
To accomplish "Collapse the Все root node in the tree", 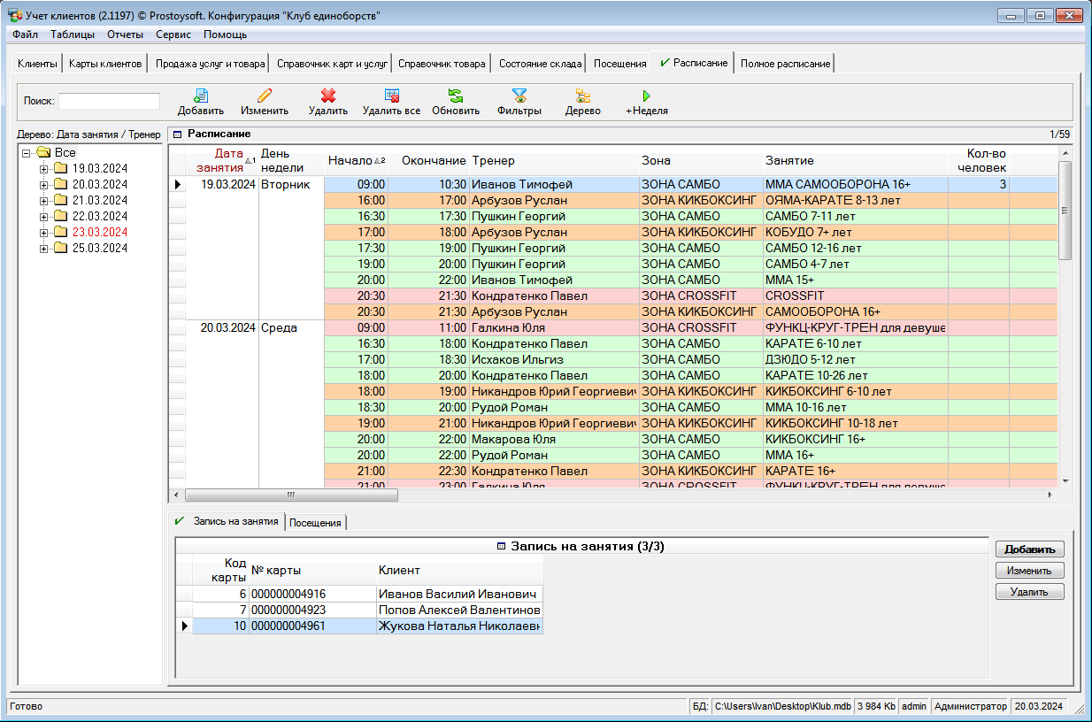I will tap(27, 152).
